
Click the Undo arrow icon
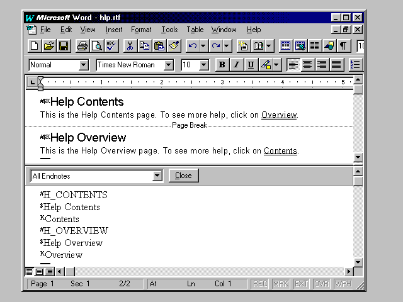[192, 46]
